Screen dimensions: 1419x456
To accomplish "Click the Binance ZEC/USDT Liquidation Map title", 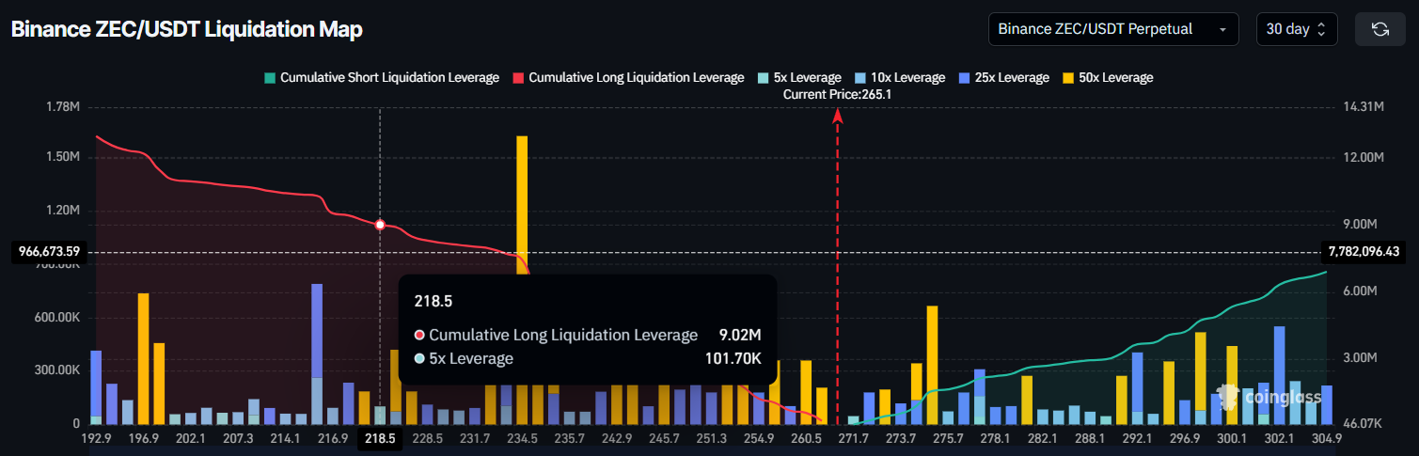I will 186,29.
